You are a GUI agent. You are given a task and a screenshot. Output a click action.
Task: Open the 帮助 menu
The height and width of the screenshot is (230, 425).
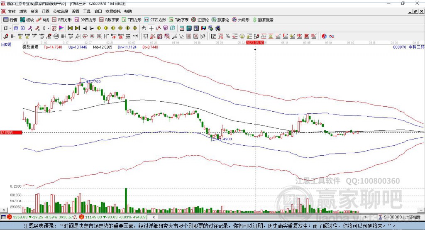tap(128, 11)
